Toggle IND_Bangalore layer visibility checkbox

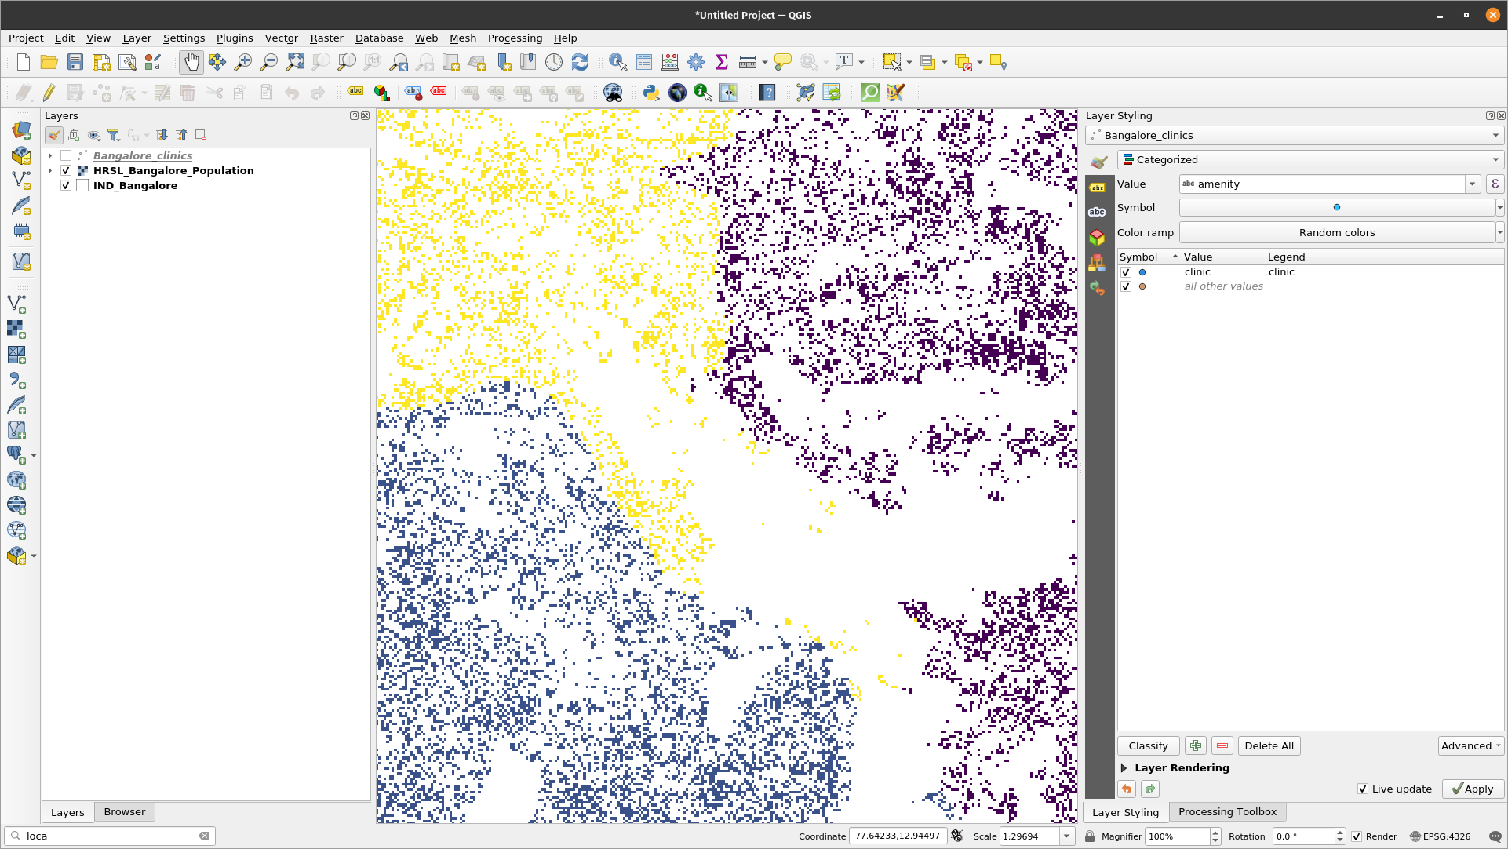tap(66, 185)
